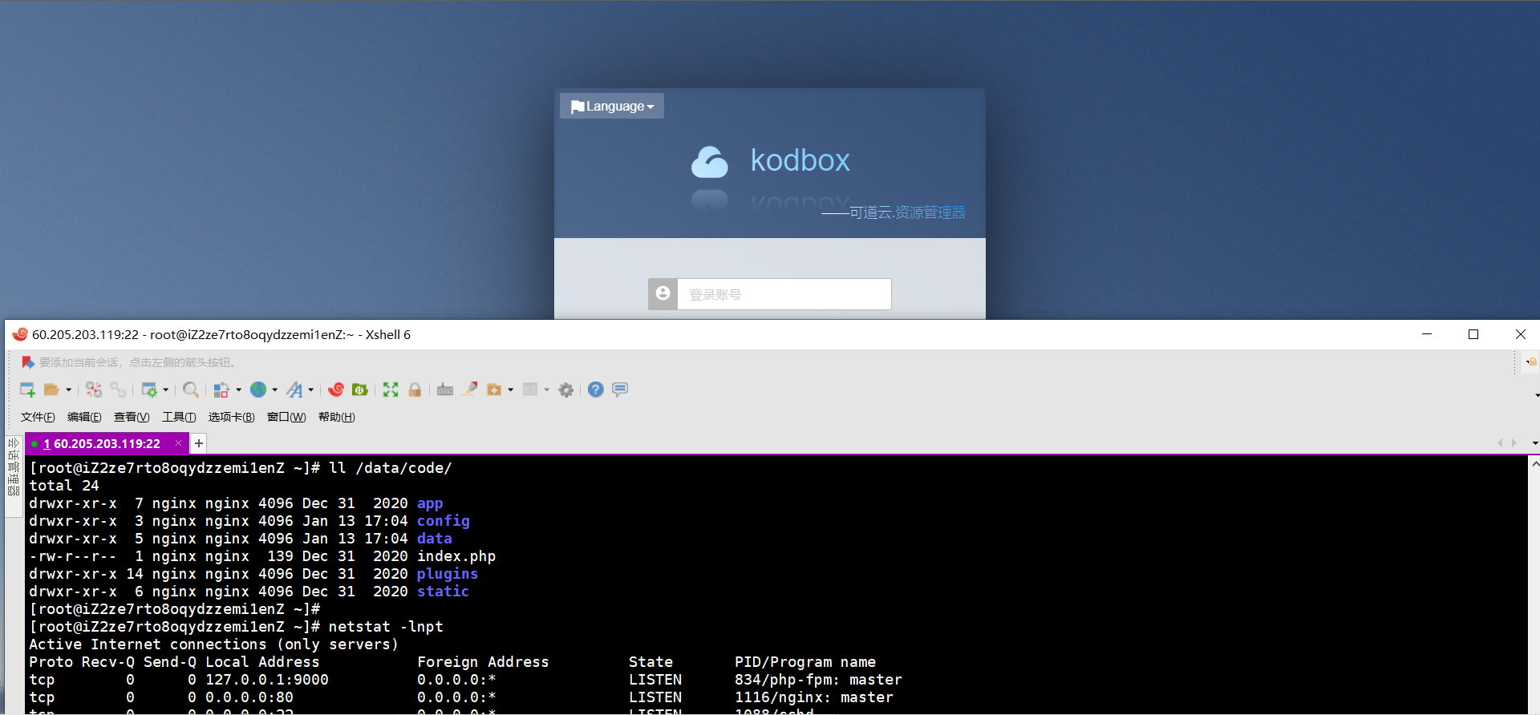Image resolution: width=1540 pixels, height=715 pixels.
Task: Click the New Session icon in Xshell toolbar
Action: [x=27, y=390]
